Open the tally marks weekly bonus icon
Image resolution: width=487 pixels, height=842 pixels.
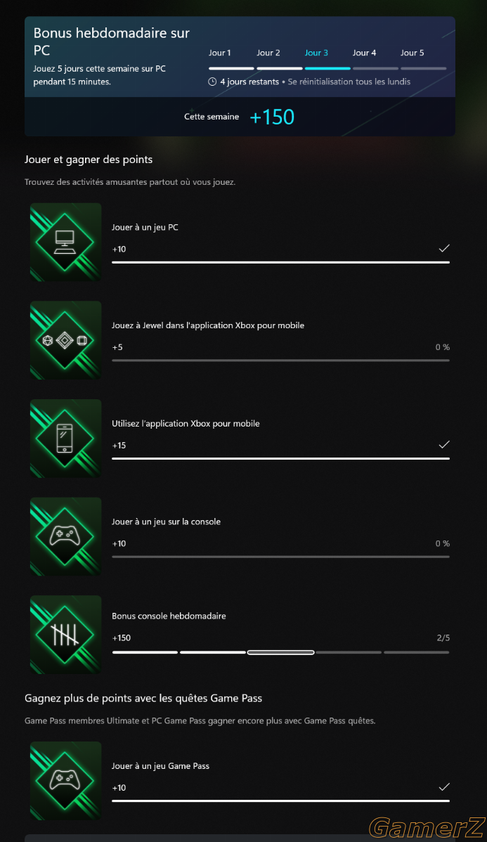(65, 635)
